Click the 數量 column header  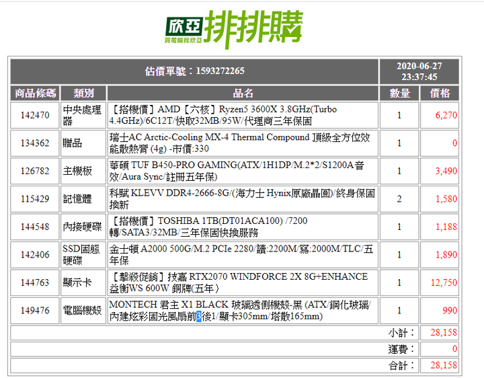pos(399,93)
